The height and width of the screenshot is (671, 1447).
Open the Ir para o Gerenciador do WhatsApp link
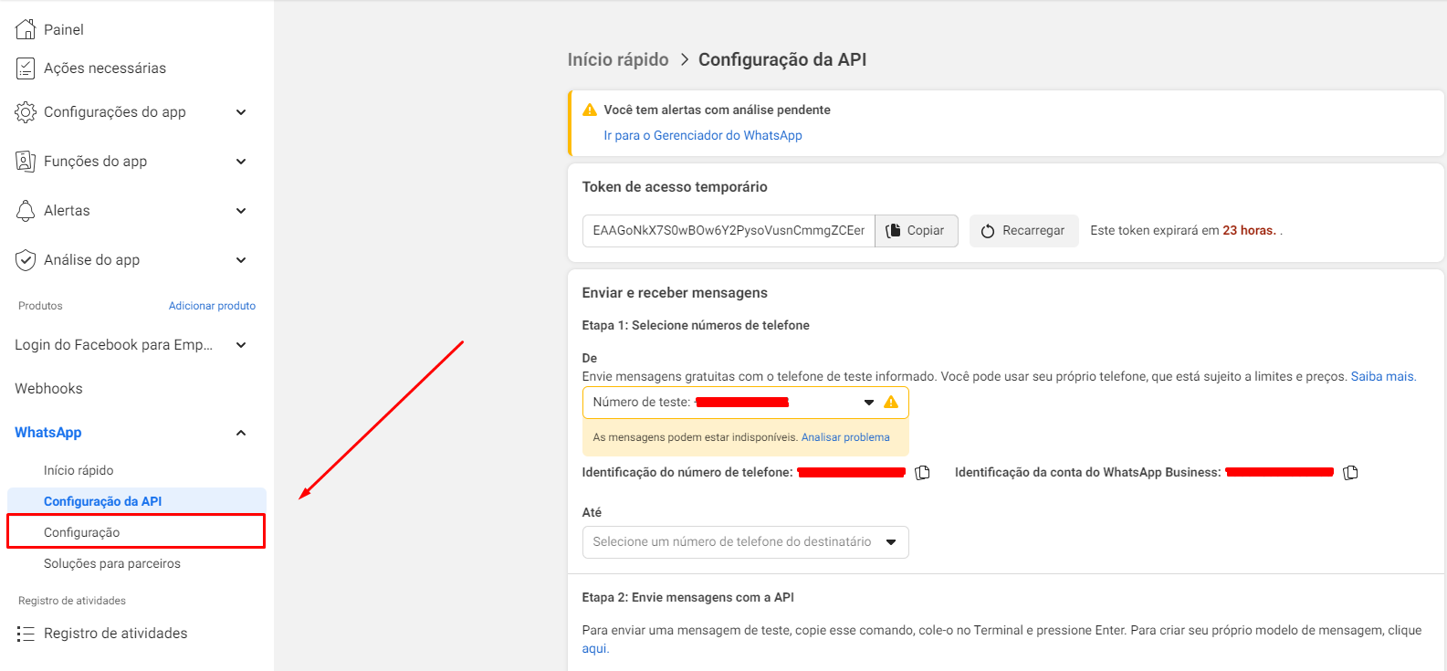pos(702,135)
